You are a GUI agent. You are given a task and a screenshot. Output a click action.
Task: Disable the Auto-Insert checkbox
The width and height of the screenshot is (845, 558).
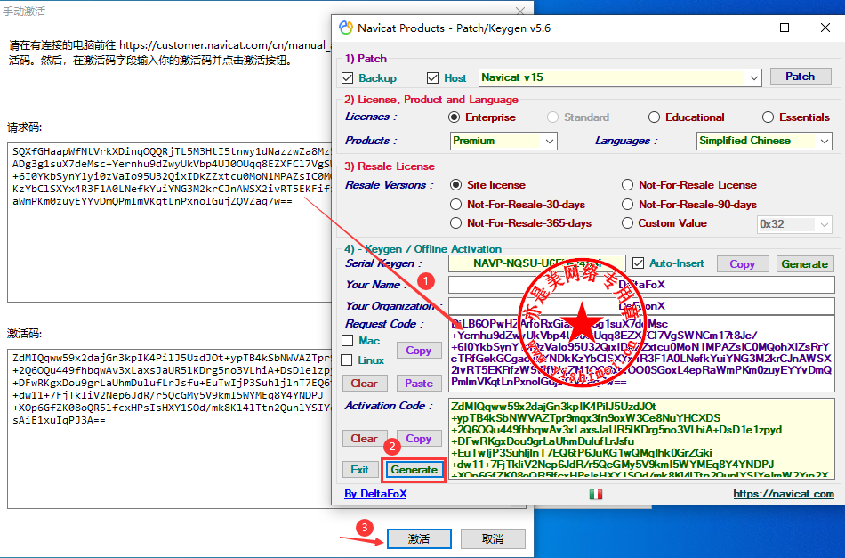pos(638,263)
